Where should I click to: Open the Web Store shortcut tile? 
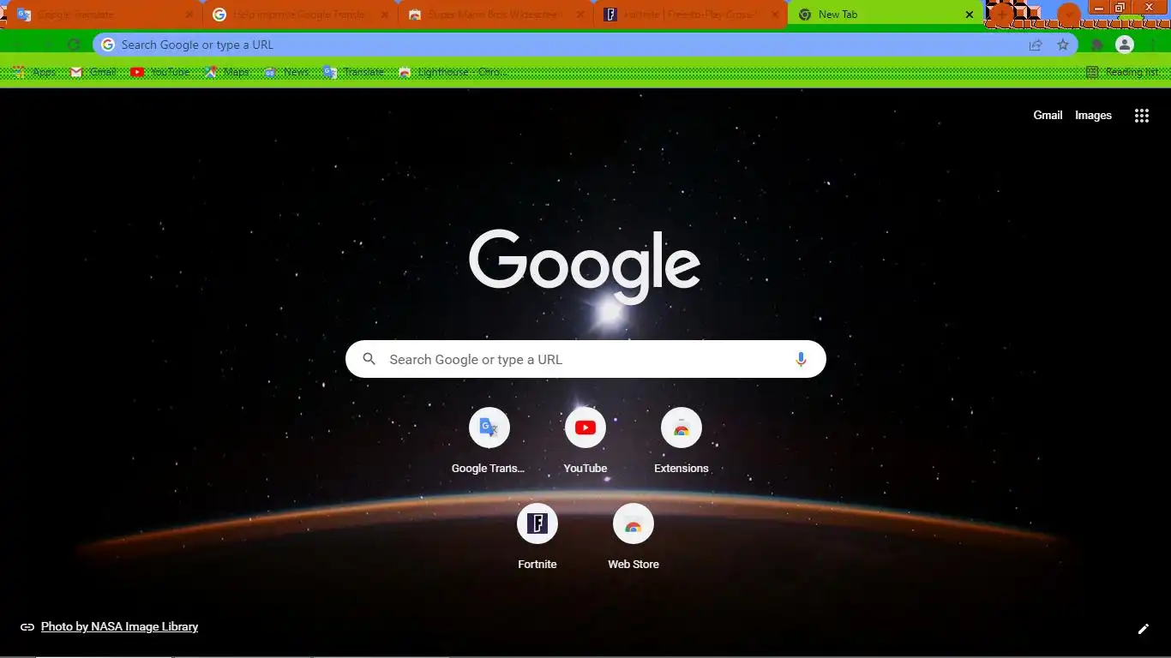pyautogui.click(x=634, y=537)
